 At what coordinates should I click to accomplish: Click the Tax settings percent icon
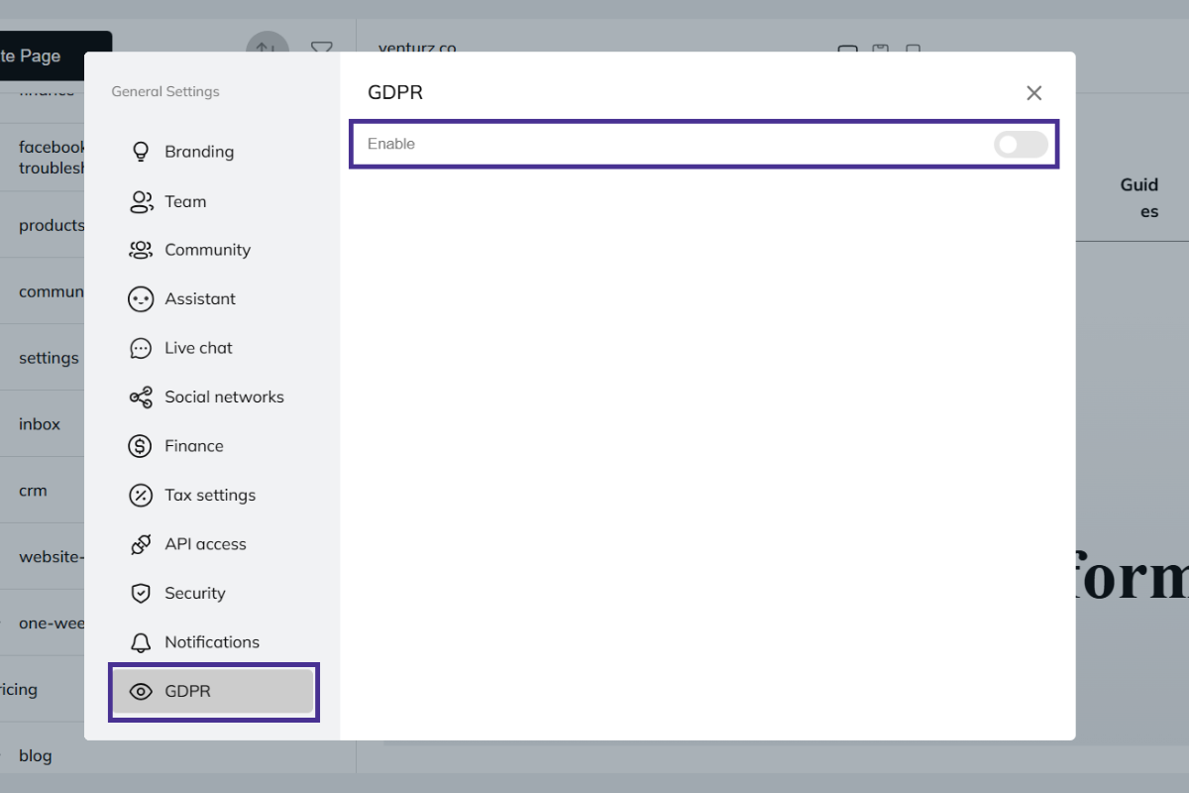[141, 496]
